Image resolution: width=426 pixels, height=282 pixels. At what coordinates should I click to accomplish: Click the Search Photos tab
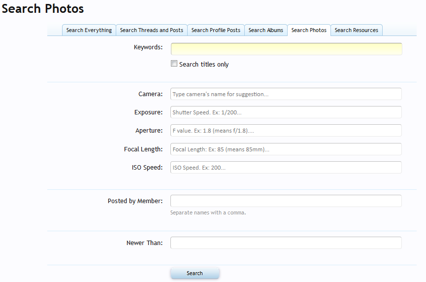pyautogui.click(x=309, y=30)
